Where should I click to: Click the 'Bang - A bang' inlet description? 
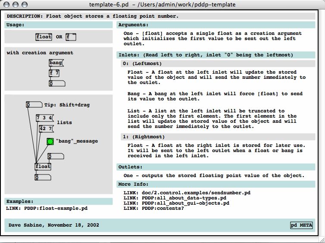215,97
